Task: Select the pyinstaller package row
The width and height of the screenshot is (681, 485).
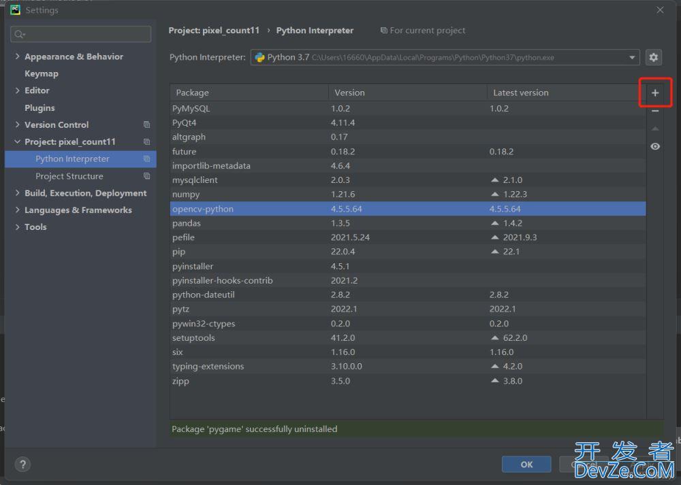Action: coord(408,266)
